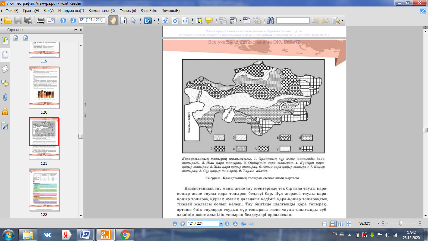
Task: Reduce page thumbnails in Pages panel
Action: [x=25, y=38]
